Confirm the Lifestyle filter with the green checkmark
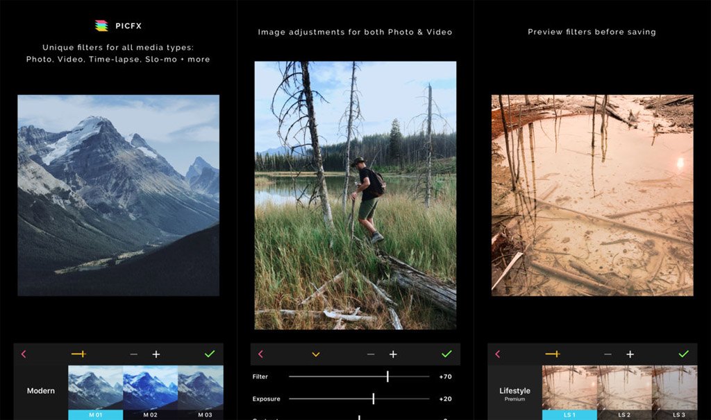Screen dimensions: 711x420 [x=683, y=354]
